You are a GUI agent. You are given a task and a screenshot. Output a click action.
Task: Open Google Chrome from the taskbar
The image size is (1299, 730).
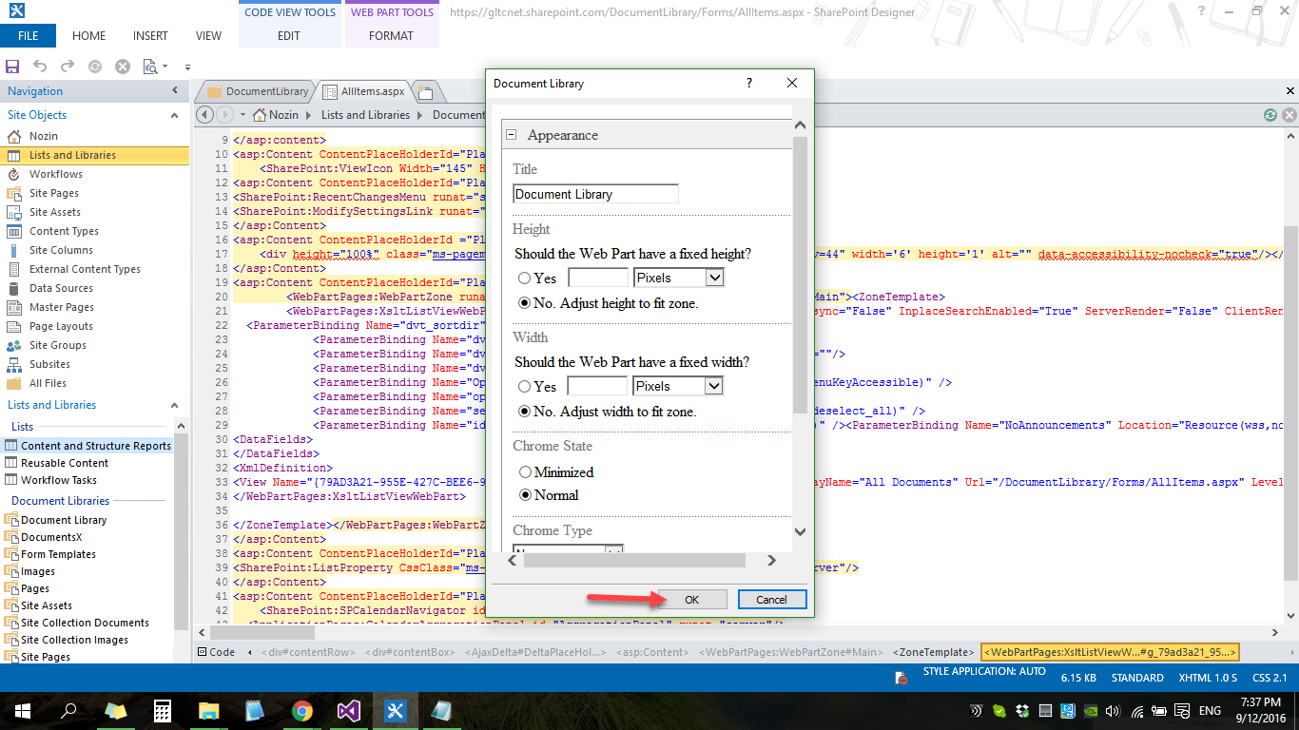[301, 710]
